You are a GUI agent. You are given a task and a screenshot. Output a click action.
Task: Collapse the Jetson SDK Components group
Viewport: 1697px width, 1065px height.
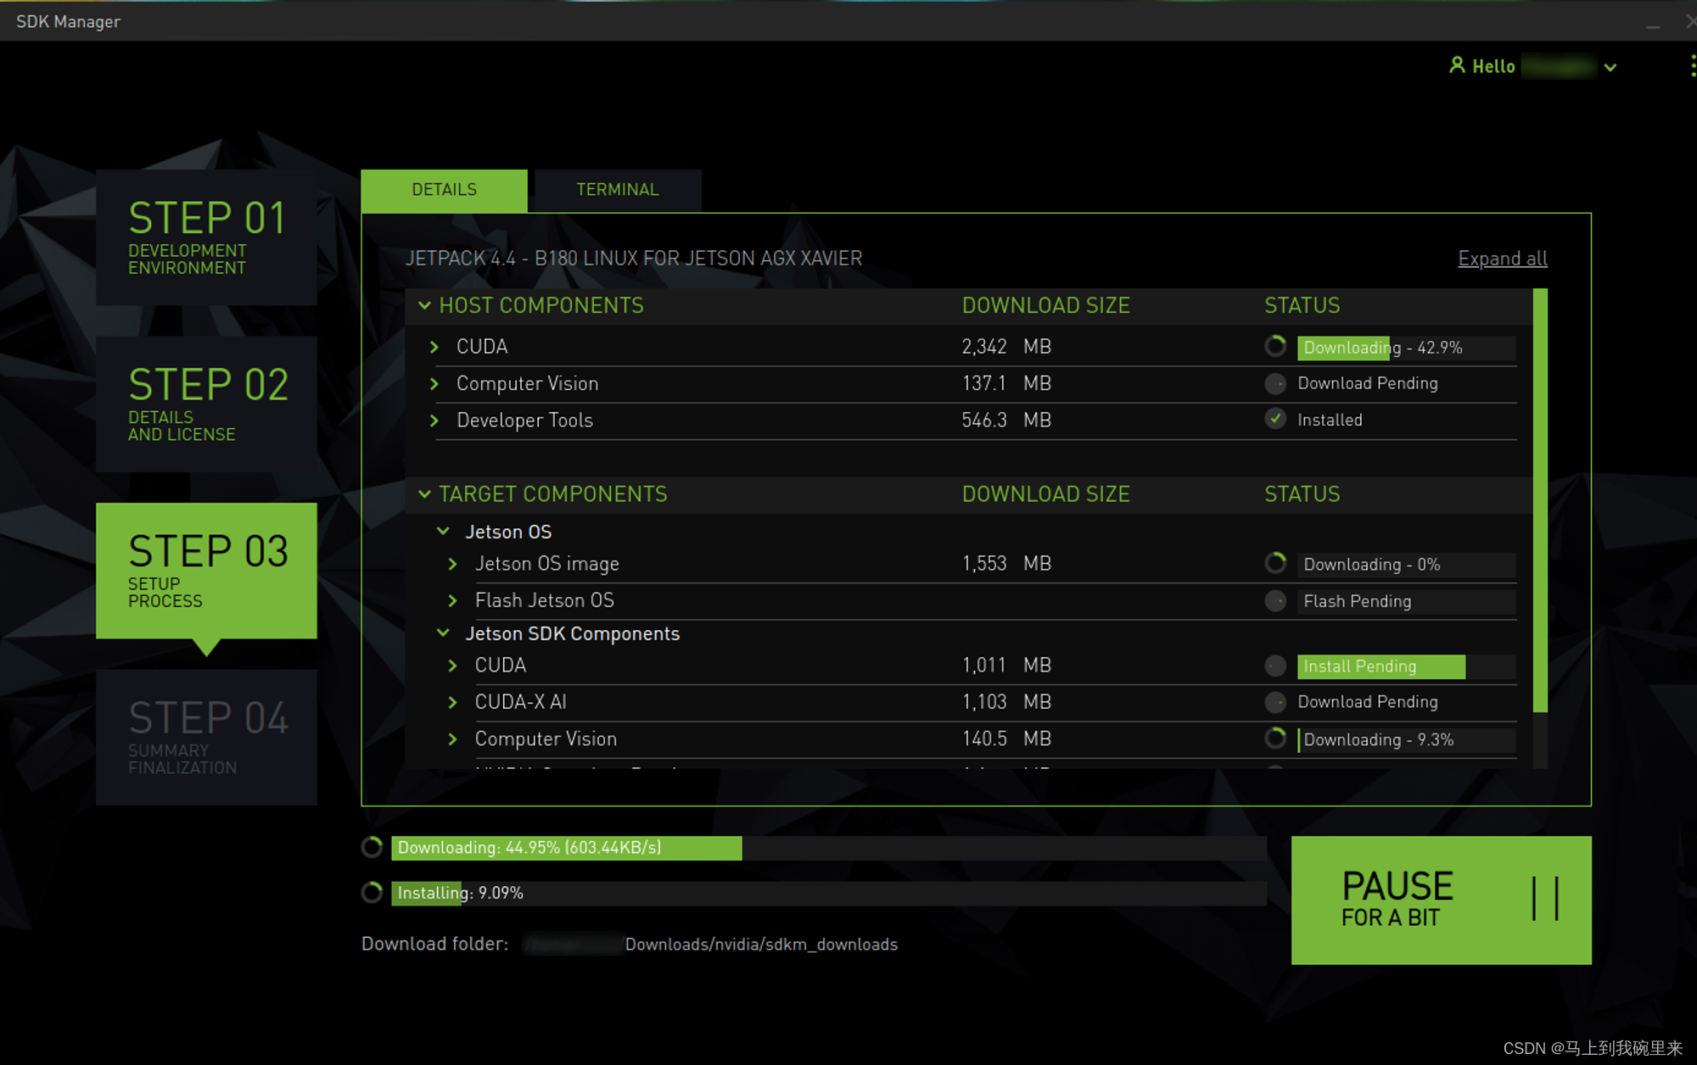click(443, 633)
